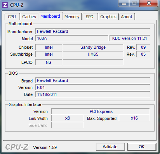
Task: Click the BIOS Version F.04 field
Action: tap(93, 87)
